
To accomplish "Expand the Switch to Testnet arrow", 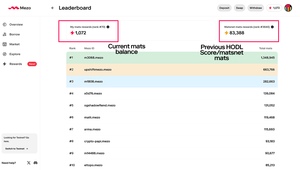I will [27, 148].
